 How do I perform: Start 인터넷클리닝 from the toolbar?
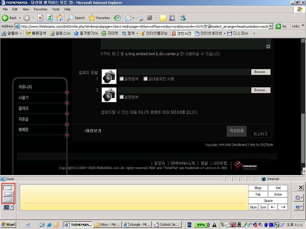(155, 33)
